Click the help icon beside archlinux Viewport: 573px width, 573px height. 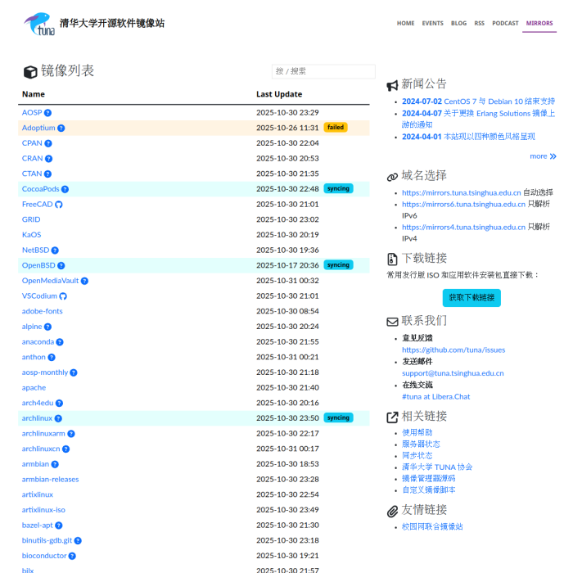[x=58, y=418]
